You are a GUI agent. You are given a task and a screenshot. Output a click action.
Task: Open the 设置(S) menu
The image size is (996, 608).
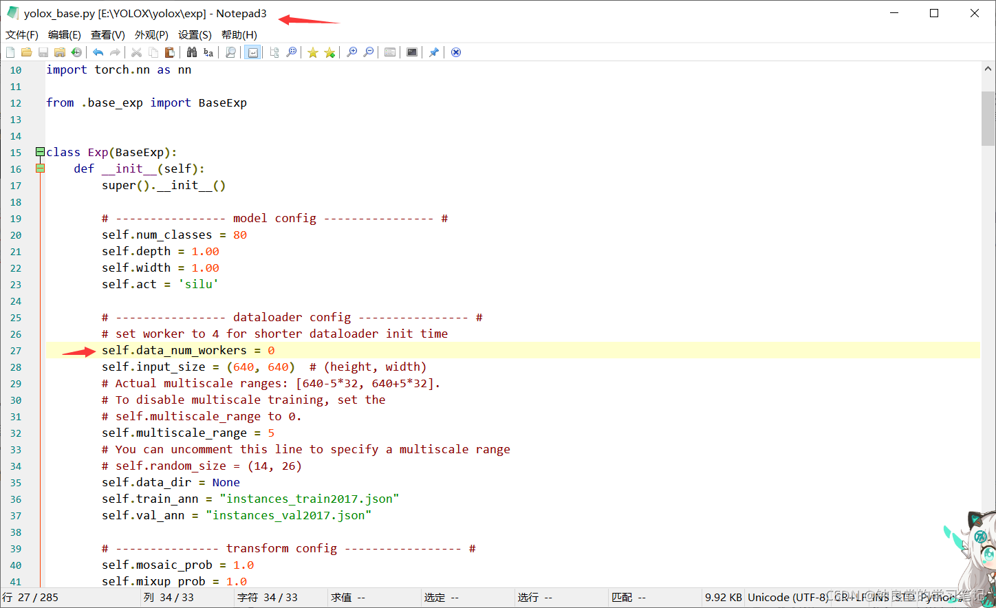click(195, 34)
